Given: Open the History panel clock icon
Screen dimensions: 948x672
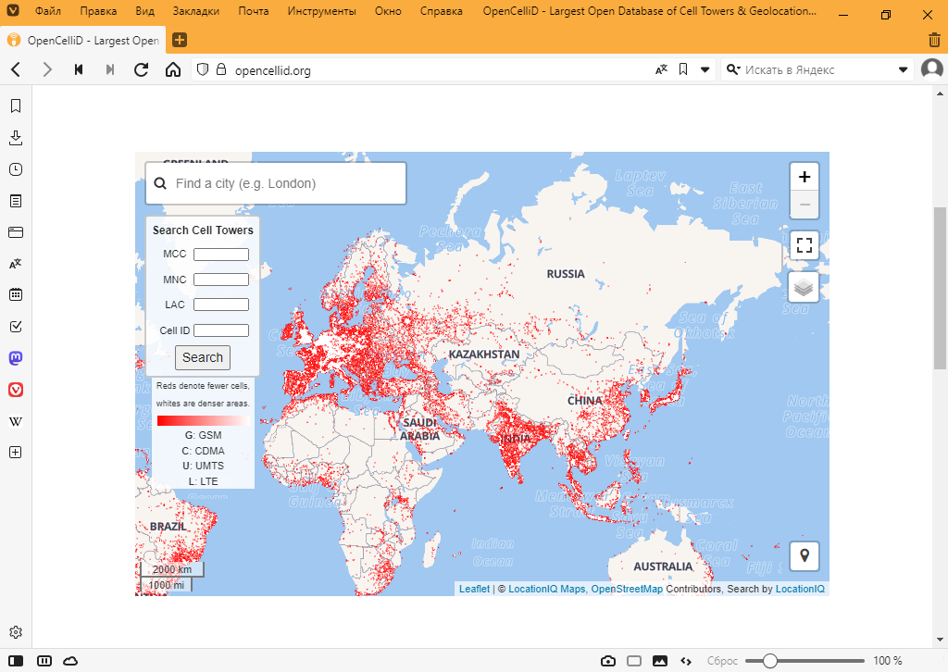Looking at the screenshot, I should 15,169.
